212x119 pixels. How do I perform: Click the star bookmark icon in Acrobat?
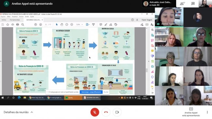pos(8,25)
